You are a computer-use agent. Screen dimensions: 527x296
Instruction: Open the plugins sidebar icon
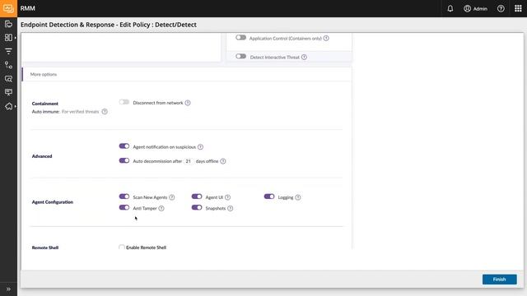pyautogui.click(x=8, y=106)
